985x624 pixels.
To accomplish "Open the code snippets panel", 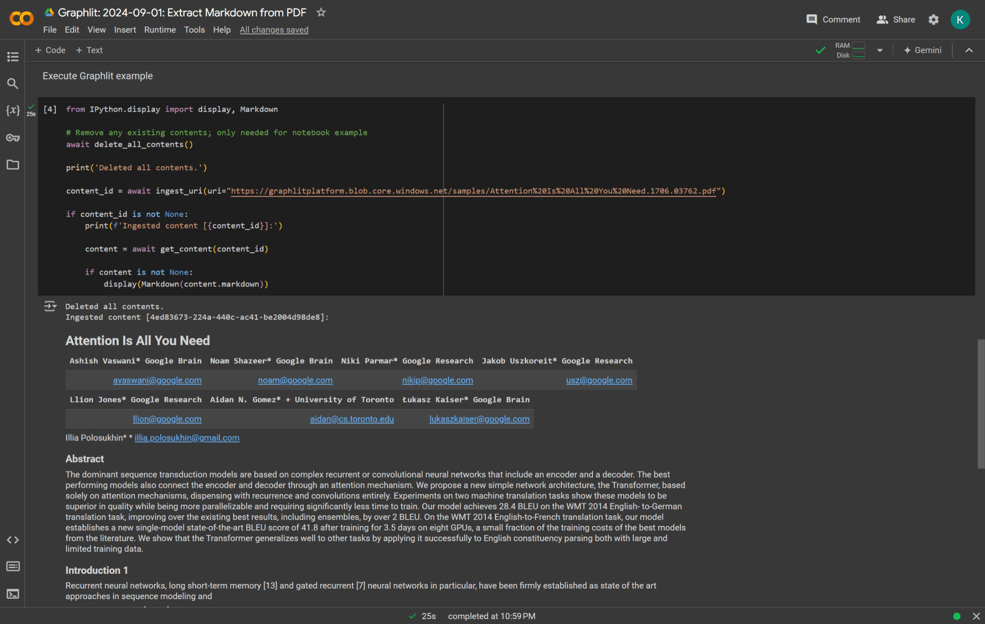I will pos(12,540).
